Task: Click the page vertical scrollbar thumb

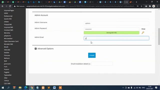Action: (x=159, y=36)
